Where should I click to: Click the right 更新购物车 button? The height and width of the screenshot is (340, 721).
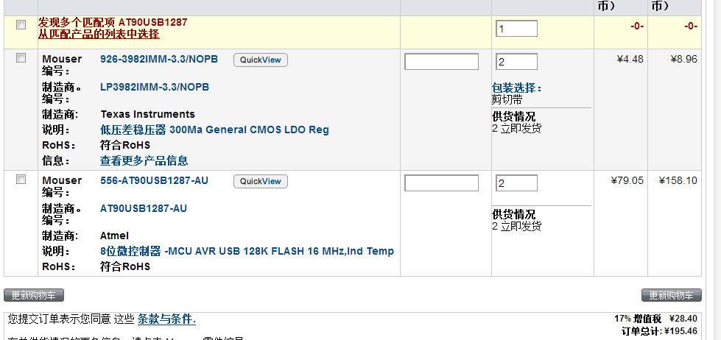672,295
